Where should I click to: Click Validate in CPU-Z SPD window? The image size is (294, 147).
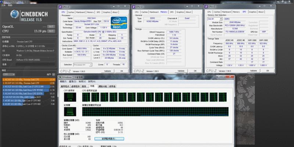(x=253, y=71)
